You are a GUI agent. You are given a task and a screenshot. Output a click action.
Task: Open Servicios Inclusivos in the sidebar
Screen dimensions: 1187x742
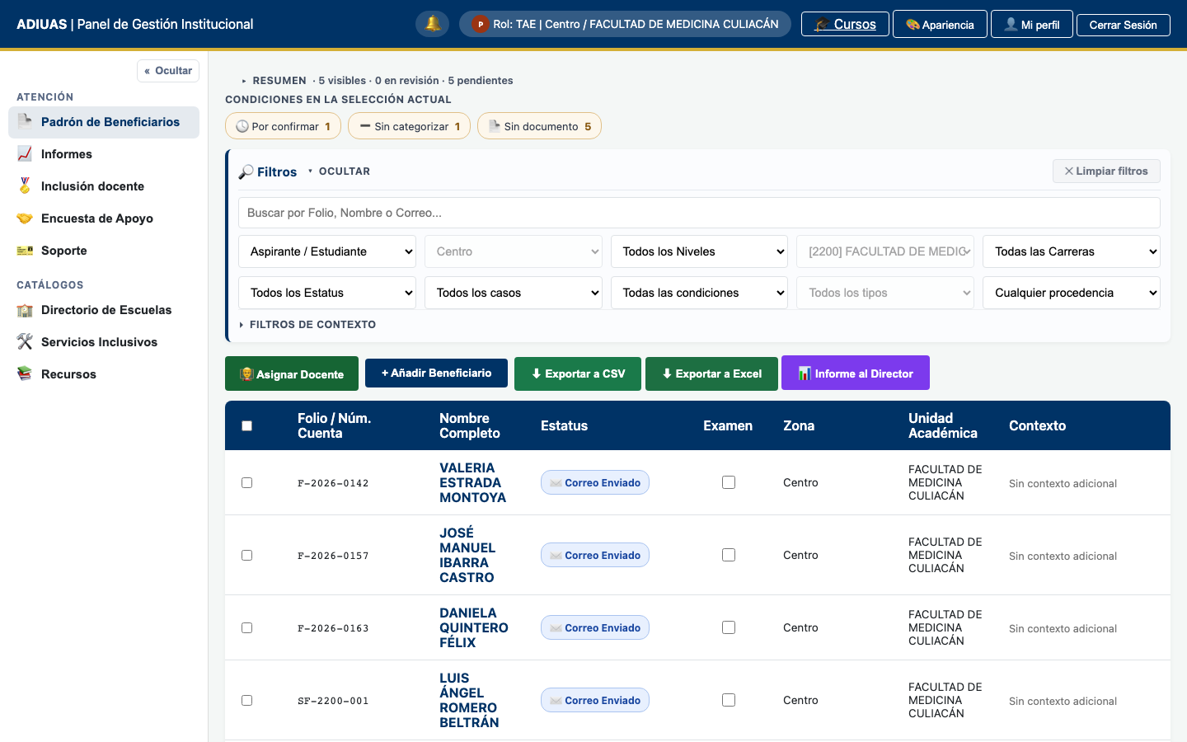(104, 342)
